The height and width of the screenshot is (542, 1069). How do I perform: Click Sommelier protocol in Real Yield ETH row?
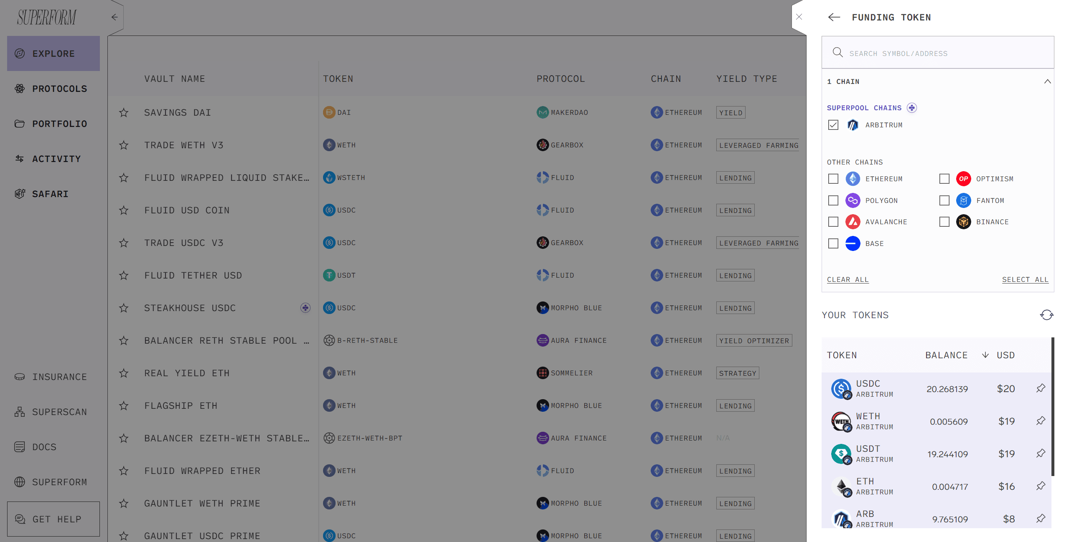coord(564,373)
